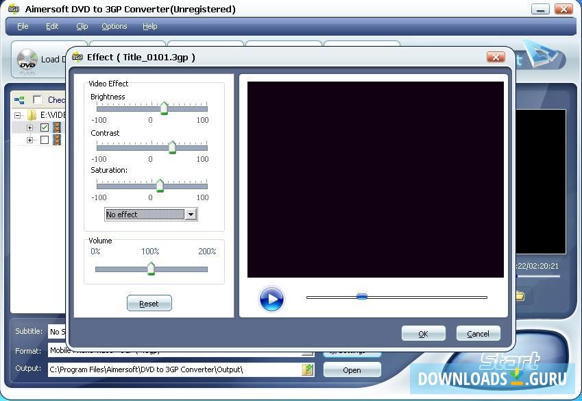
Task: Click the Start conversion button
Action: click(509, 360)
